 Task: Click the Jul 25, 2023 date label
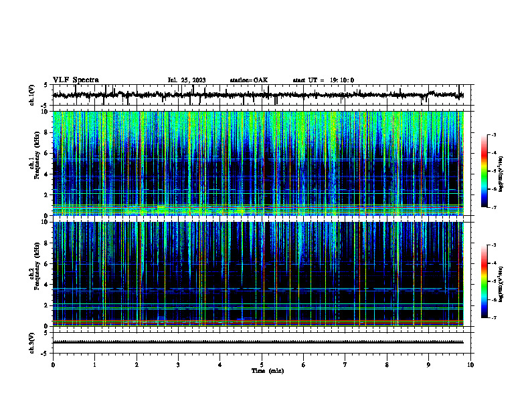pos(187,80)
